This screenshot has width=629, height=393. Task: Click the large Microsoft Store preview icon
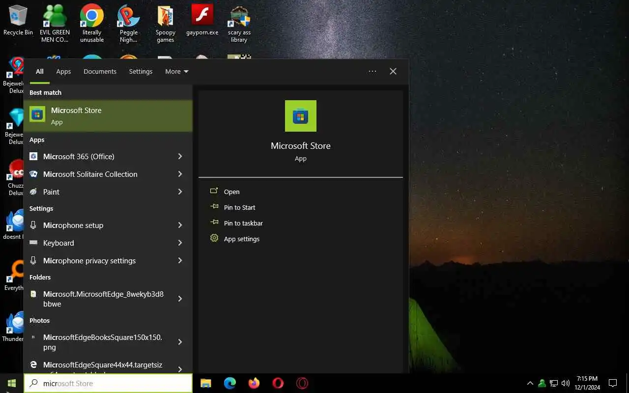point(301,116)
